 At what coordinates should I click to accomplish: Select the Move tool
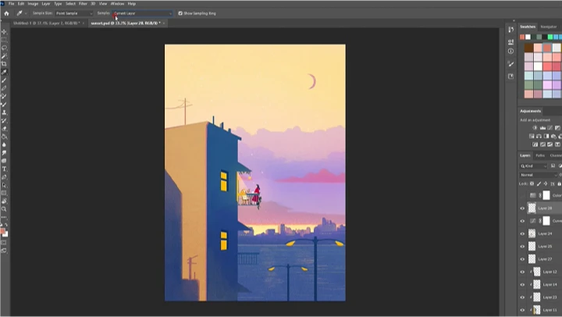5,32
